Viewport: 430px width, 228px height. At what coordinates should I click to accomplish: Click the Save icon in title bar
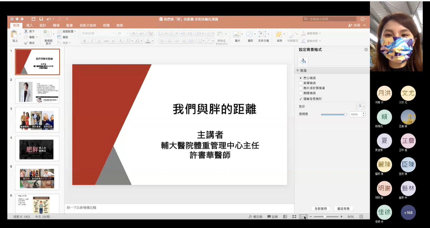(x=41, y=19)
